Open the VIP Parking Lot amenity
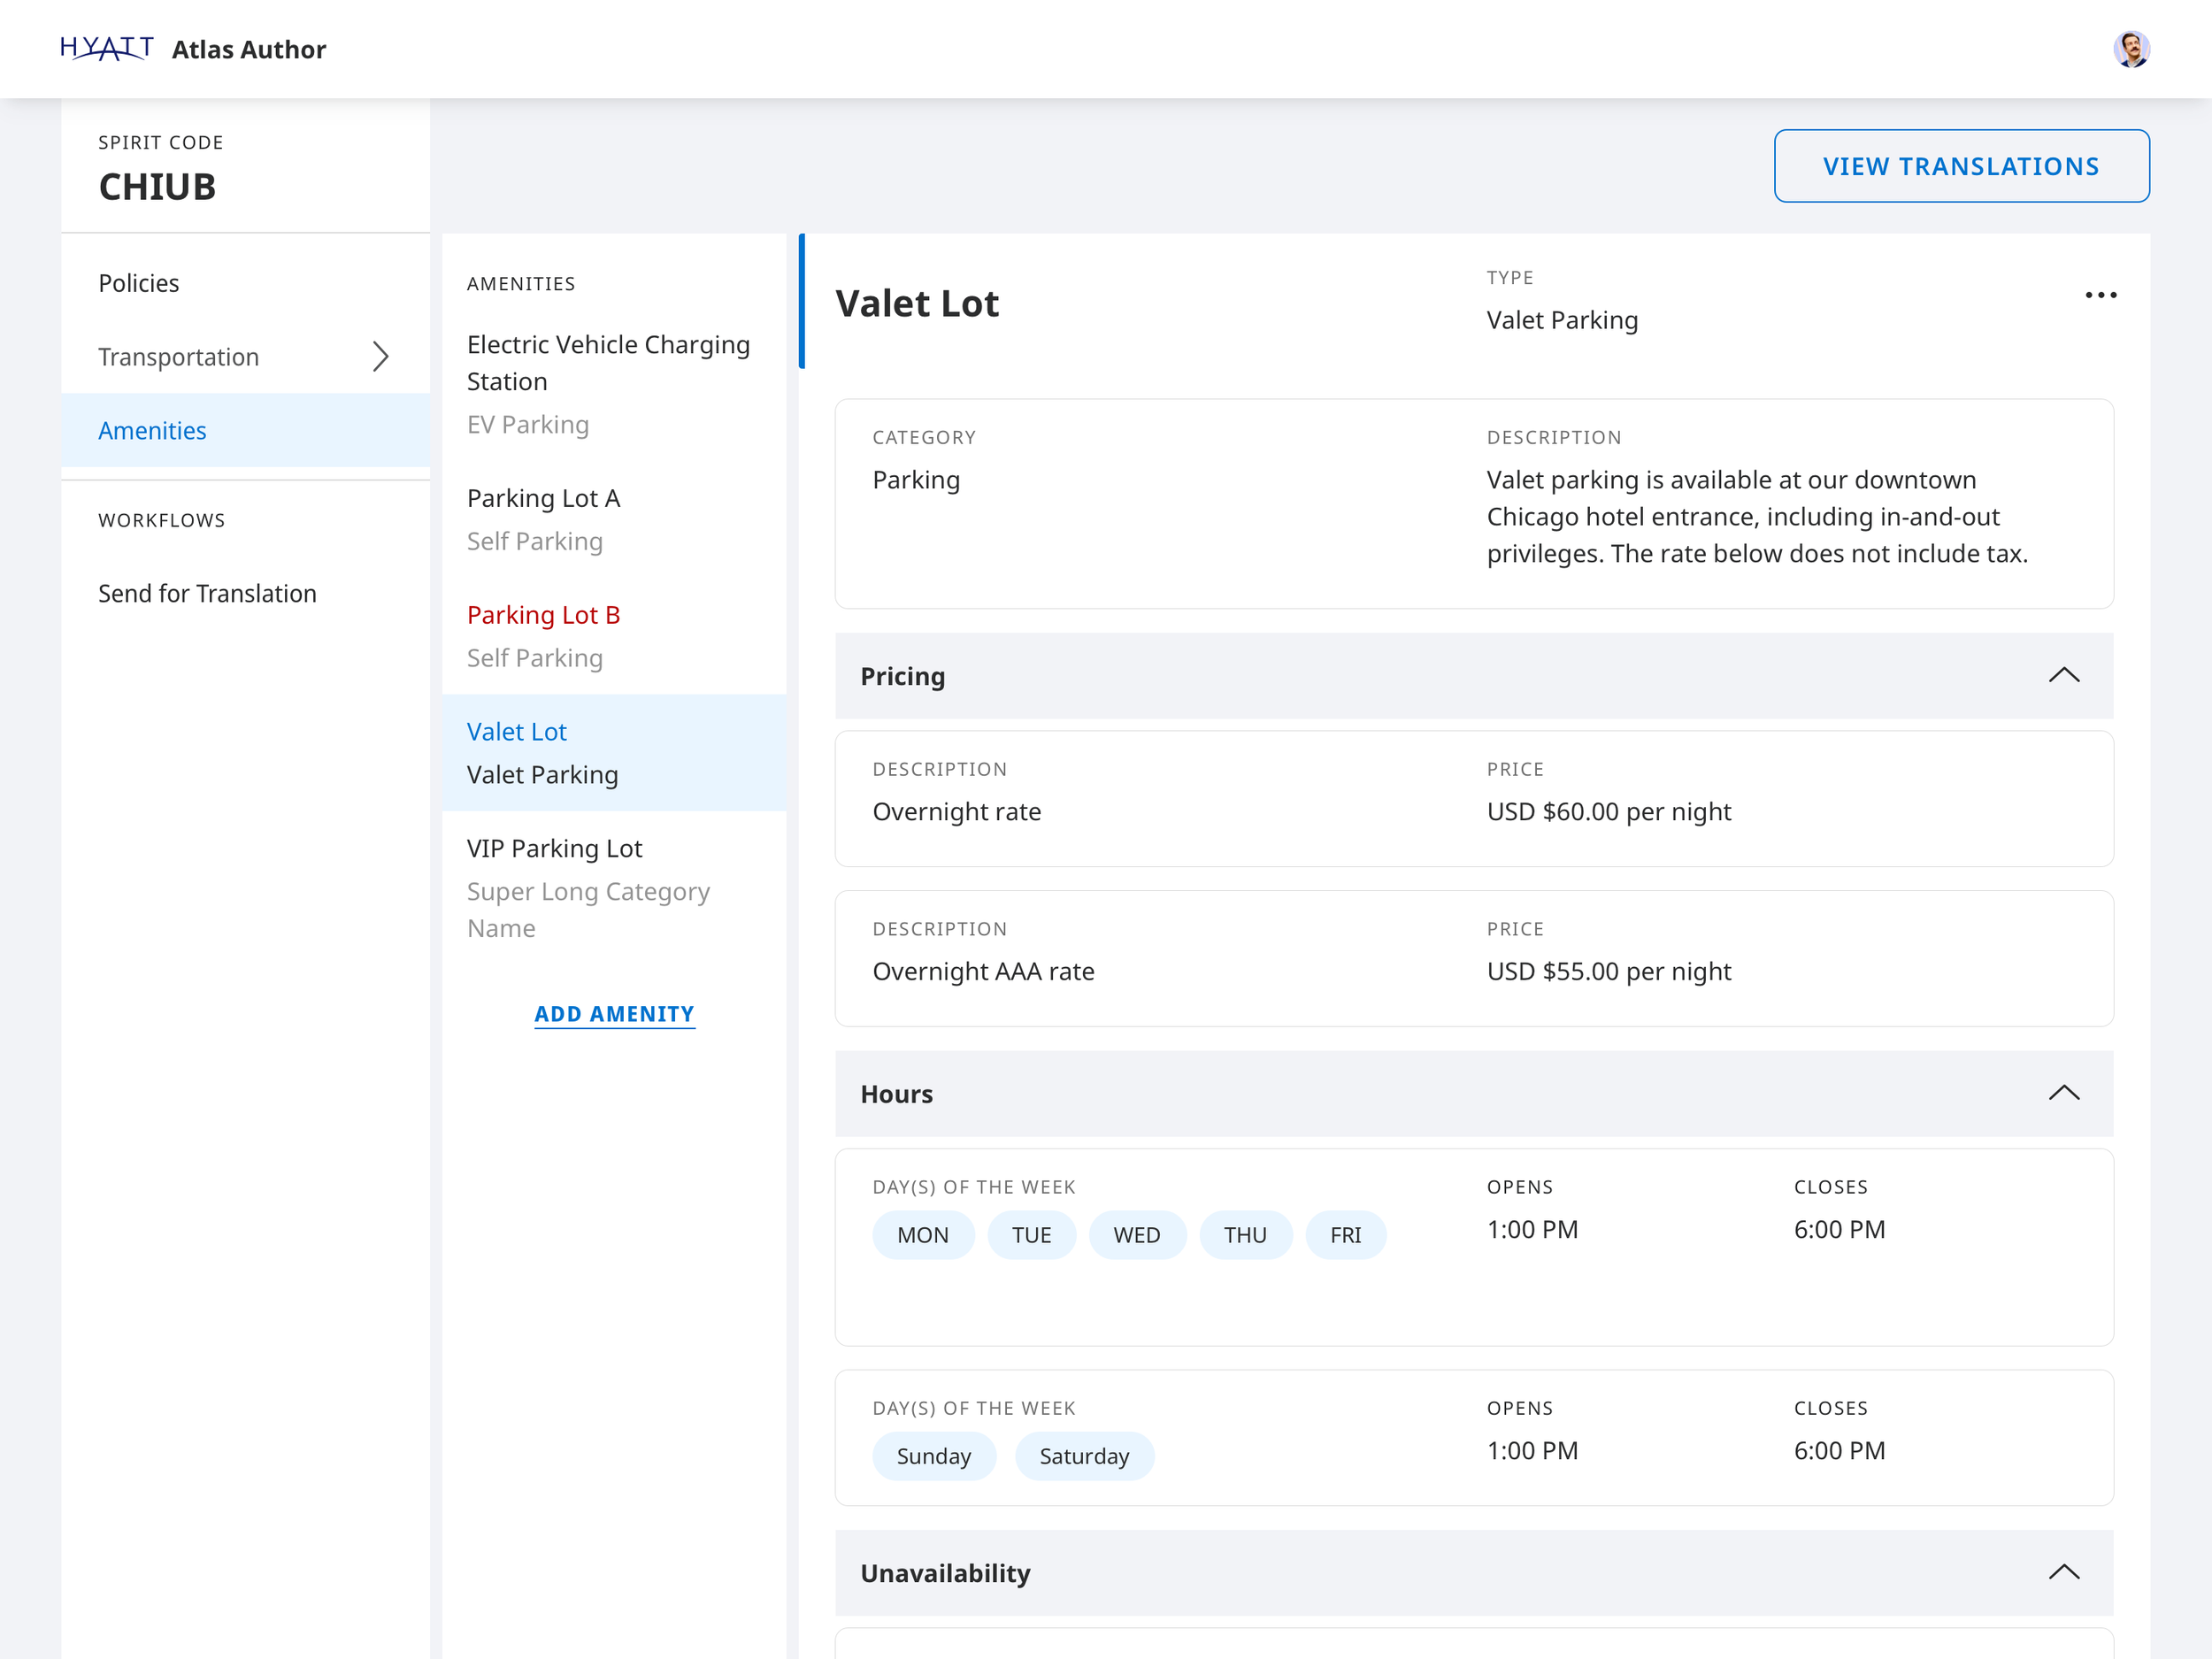The height and width of the screenshot is (1659, 2212). (554, 848)
